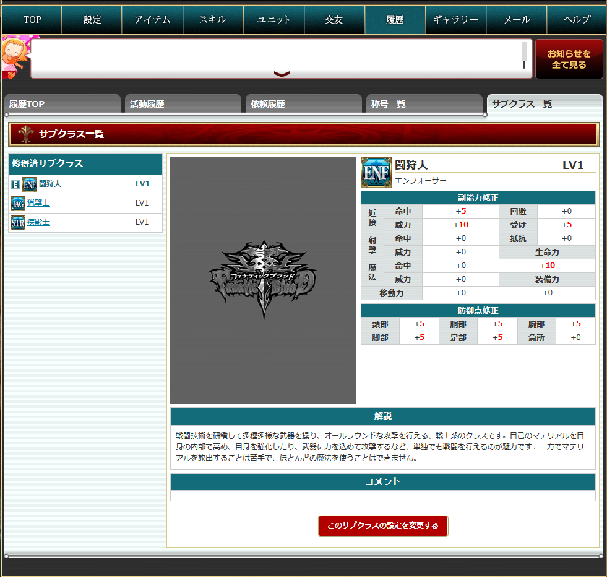Click the STR icon beside 疾影士
This screenshot has height=577, width=607.
[18, 223]
